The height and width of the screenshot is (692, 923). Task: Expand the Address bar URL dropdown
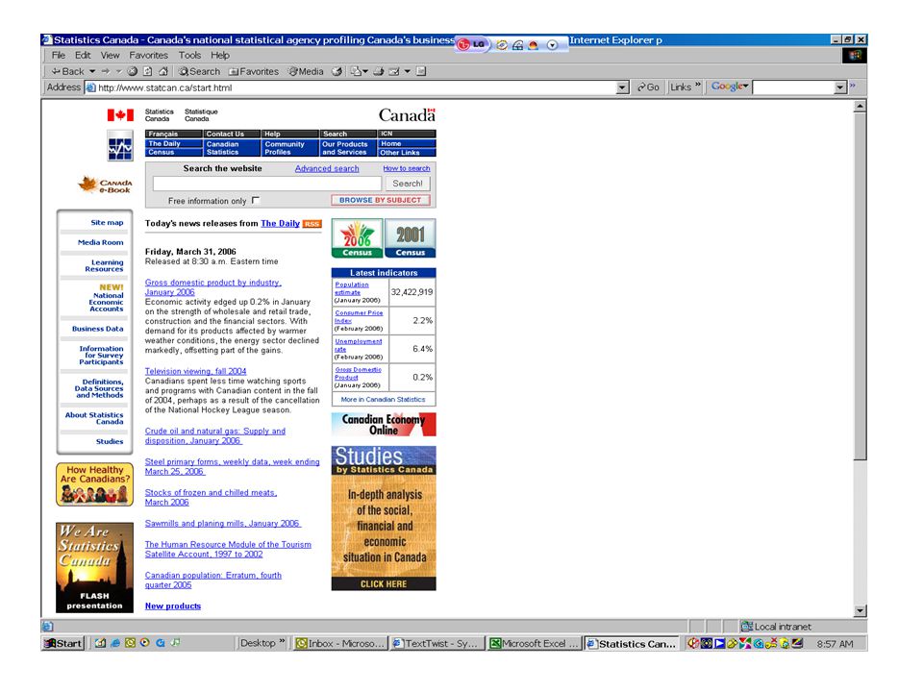[x=623, y=87]
